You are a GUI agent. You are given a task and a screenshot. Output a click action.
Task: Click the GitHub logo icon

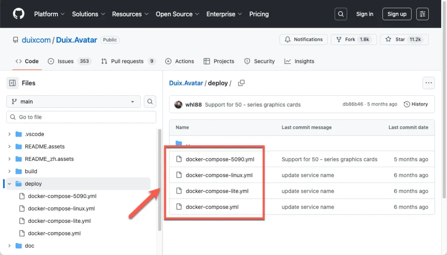point(19,14)
